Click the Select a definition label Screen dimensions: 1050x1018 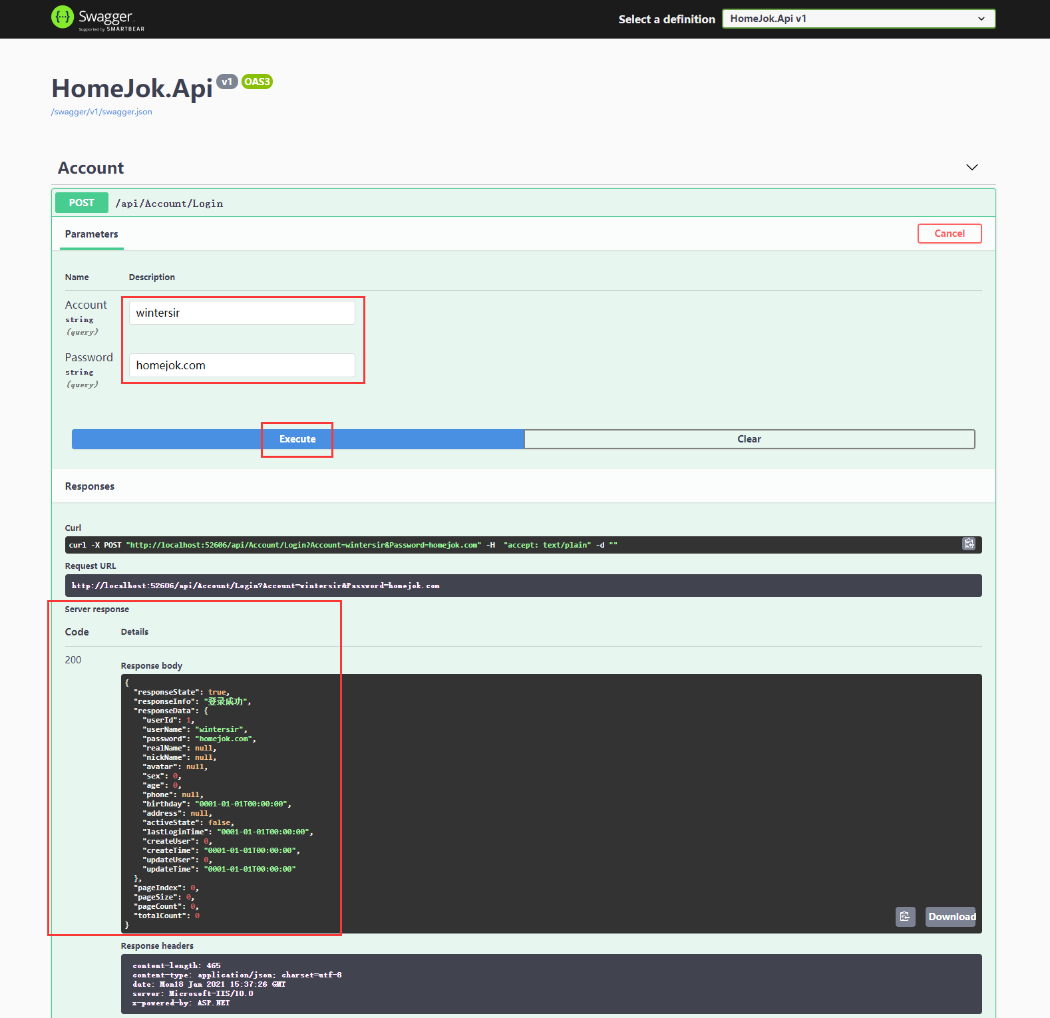pos(667,19)
